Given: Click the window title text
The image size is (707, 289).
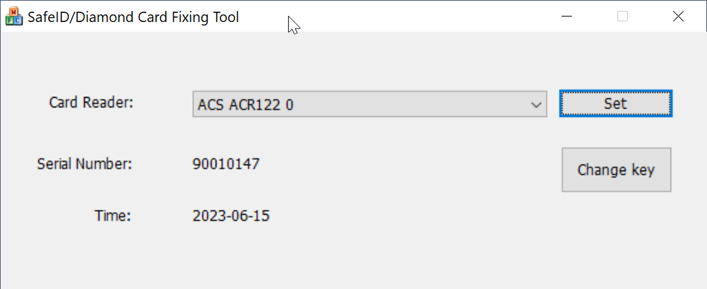Looking at the screenshot, I should 133,17.
